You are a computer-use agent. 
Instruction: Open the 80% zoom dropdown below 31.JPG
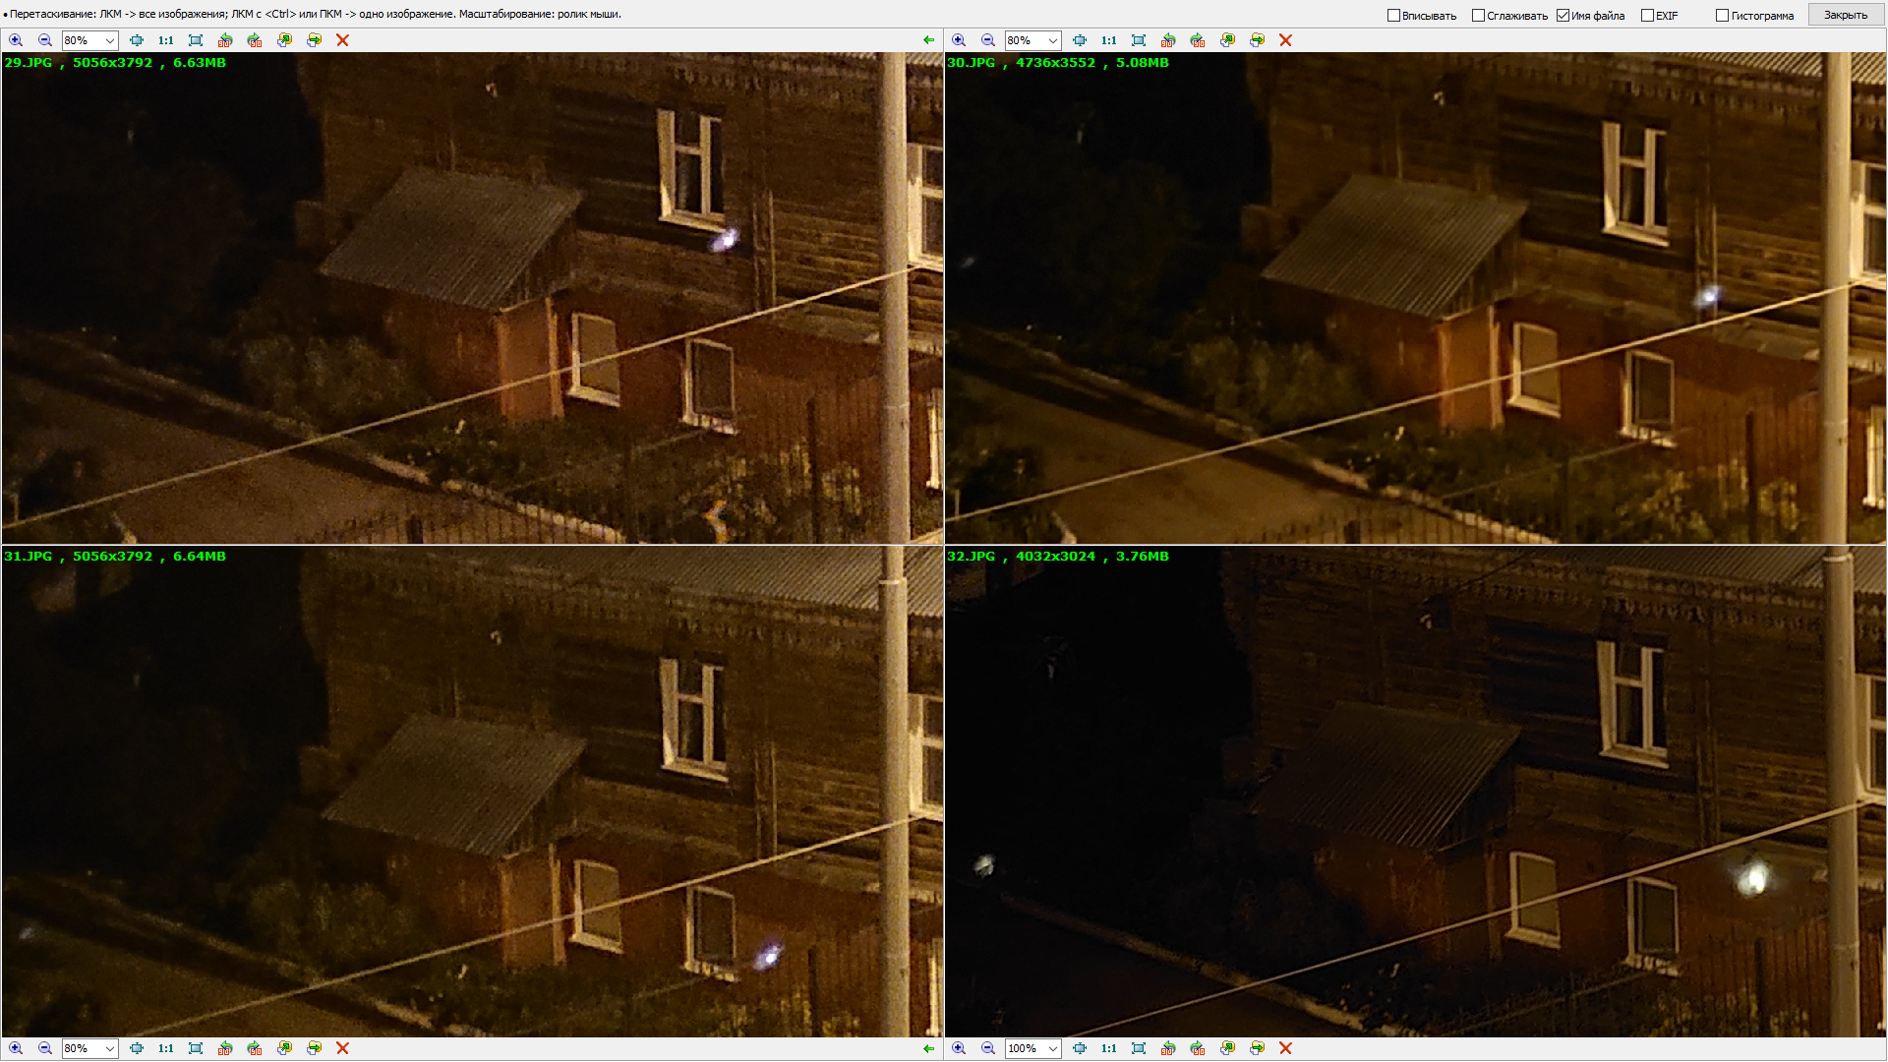[x=110, y=1048]
